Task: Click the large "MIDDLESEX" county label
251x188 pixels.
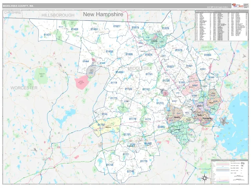Action: pos(140,69)
